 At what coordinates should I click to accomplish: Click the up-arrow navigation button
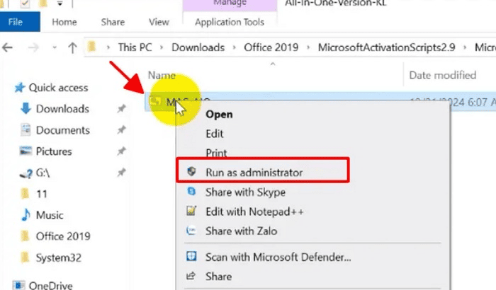pyautogui.click(x=72, y=48)
